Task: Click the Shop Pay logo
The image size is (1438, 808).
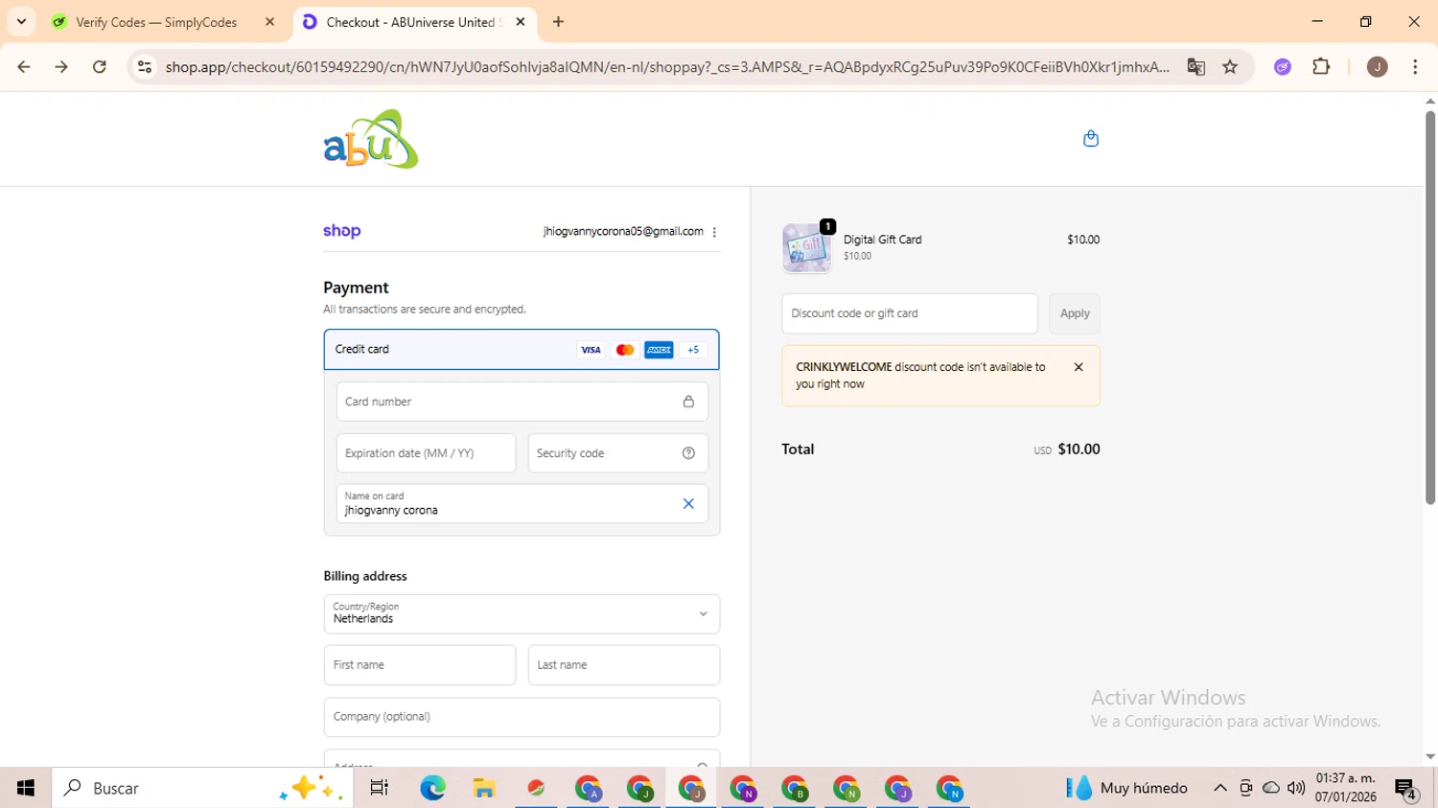Action: (x=342, y=231)
